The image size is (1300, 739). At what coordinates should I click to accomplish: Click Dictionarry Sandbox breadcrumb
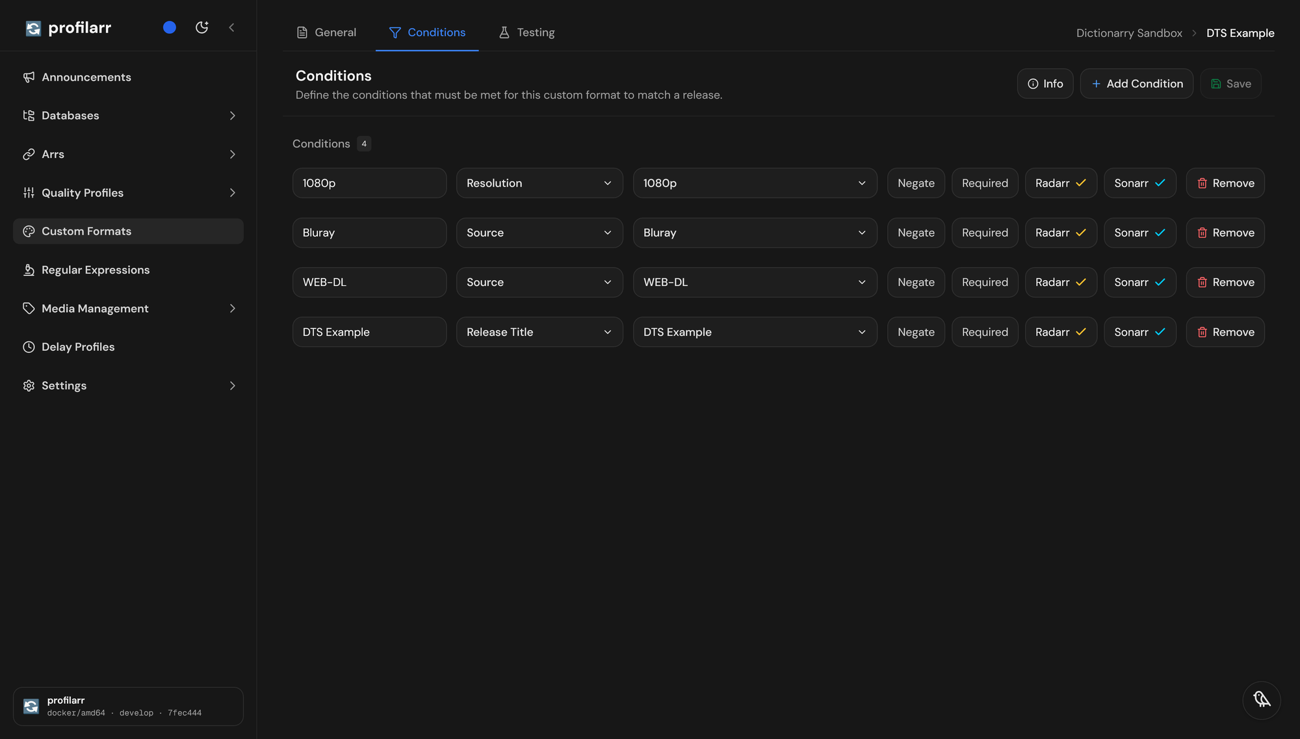pyautogui.click(x=1129, y=33)
